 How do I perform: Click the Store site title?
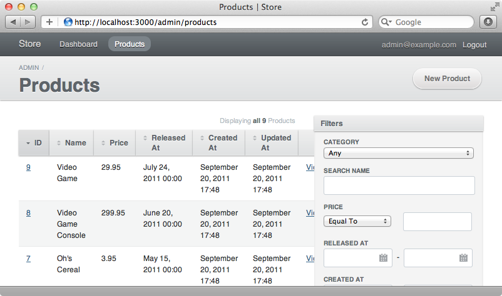(x=30, y=44)
